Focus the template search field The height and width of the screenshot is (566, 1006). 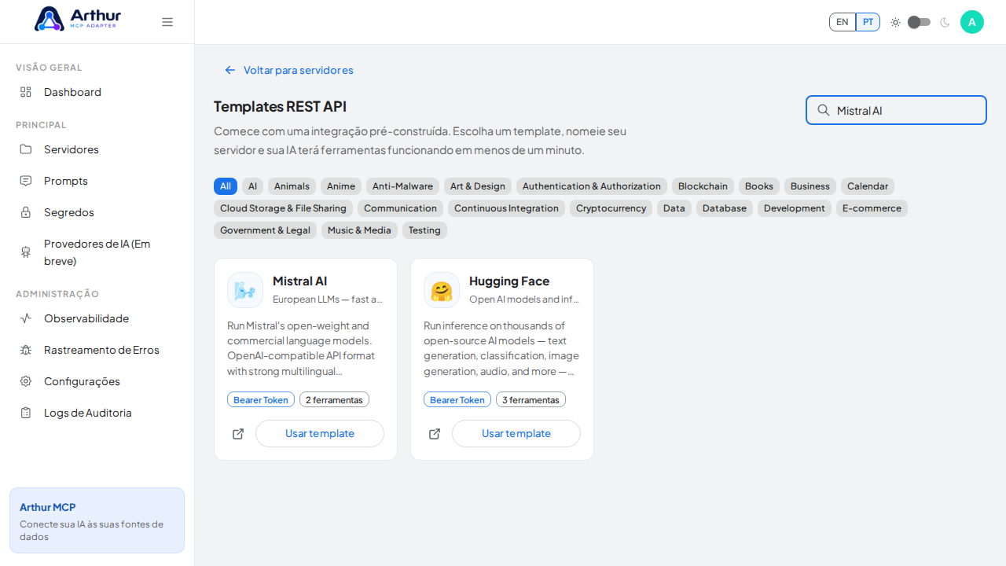click(x=896, y=110)
